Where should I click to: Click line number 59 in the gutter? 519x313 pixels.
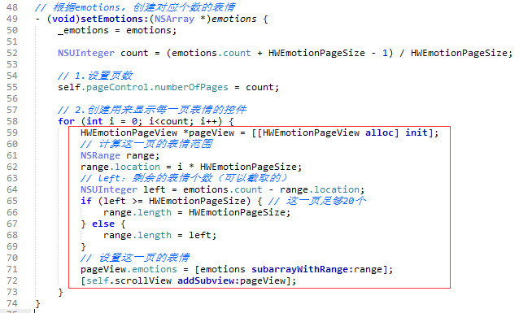(x=12, y=133)
